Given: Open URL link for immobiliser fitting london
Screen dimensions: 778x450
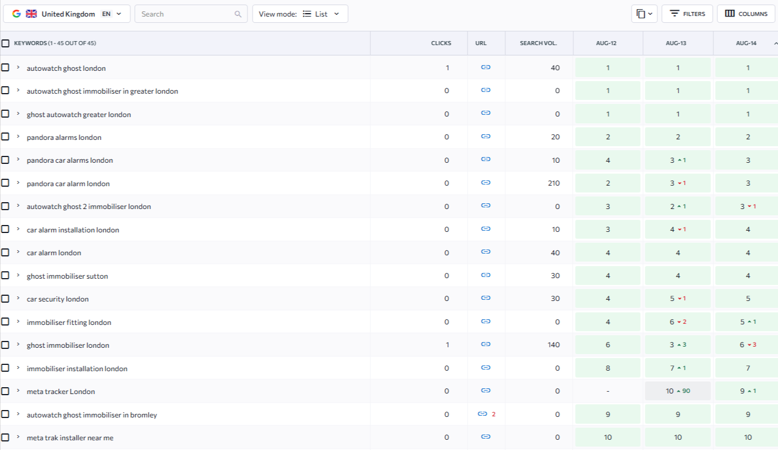Looking at the screenshot, I should 485,322.
